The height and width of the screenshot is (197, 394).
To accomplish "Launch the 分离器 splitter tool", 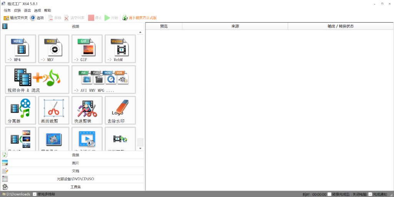I will click(x=20, y=110).
